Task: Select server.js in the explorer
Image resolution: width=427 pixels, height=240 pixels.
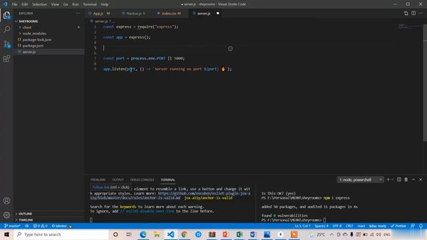Action: point(49,52)
